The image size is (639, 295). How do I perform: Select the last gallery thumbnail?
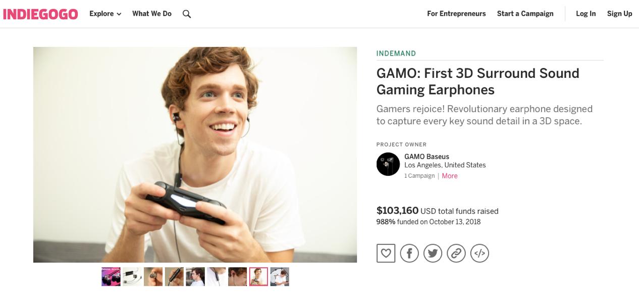[x=280, y=277]
